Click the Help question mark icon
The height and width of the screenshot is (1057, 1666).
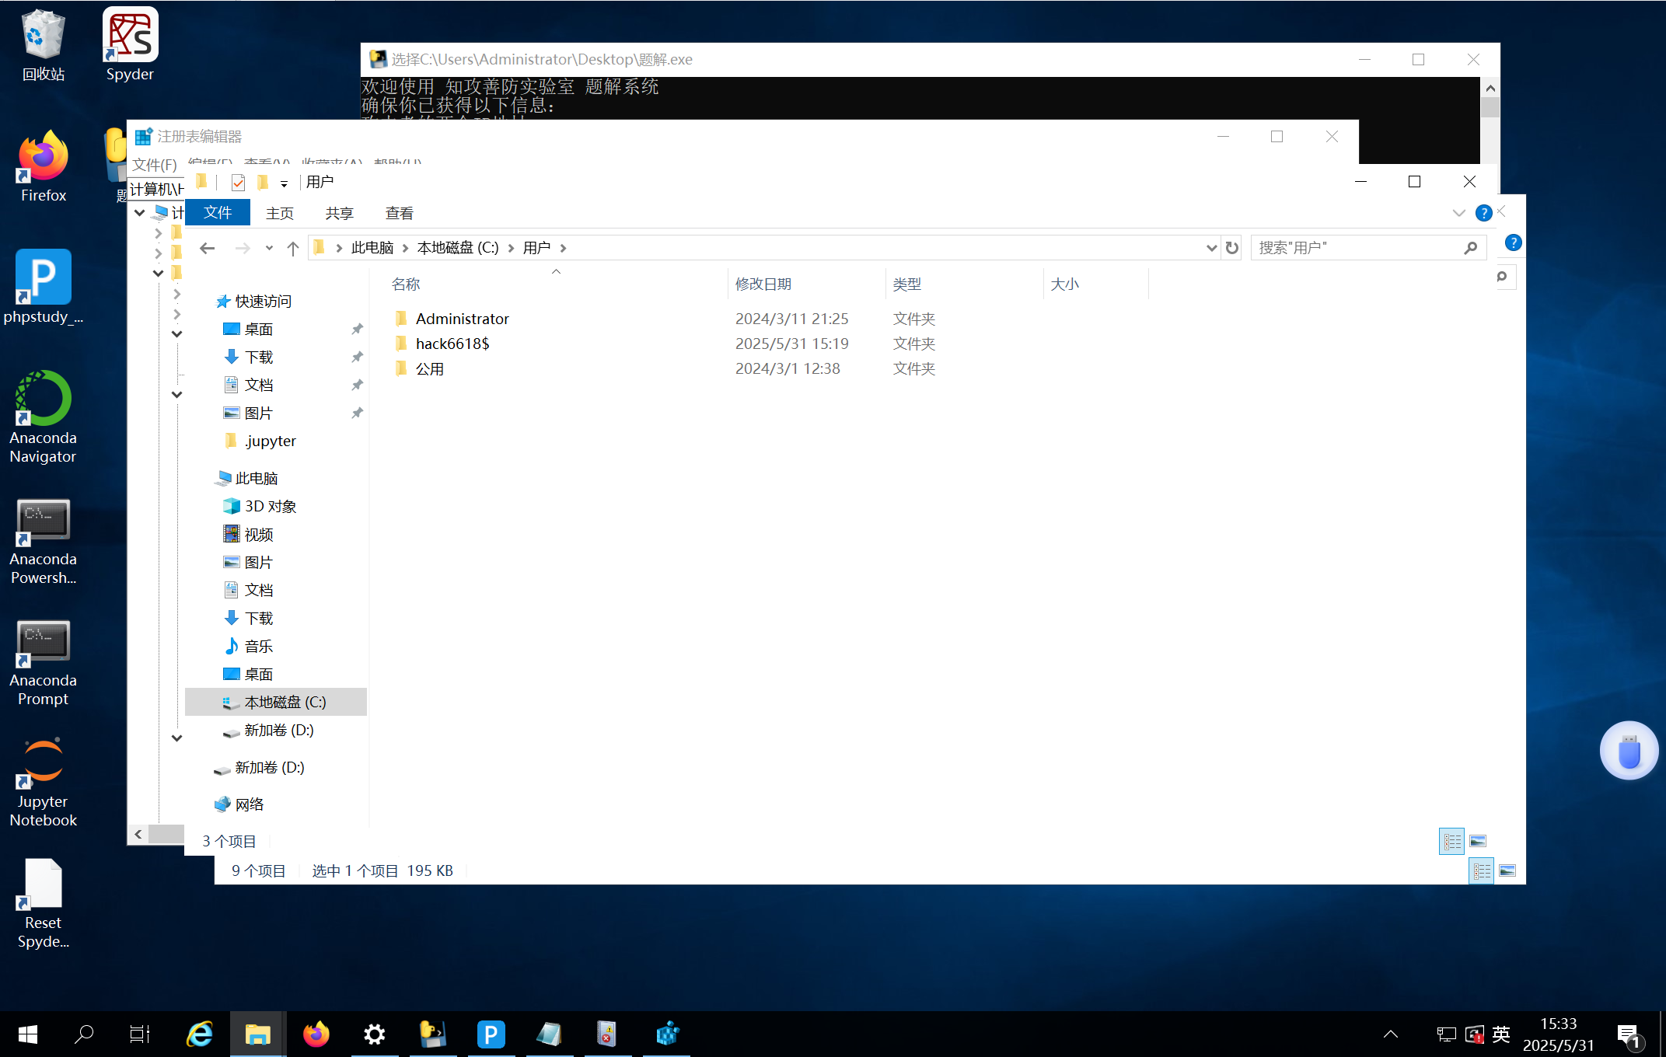(x=1483, y=213)
